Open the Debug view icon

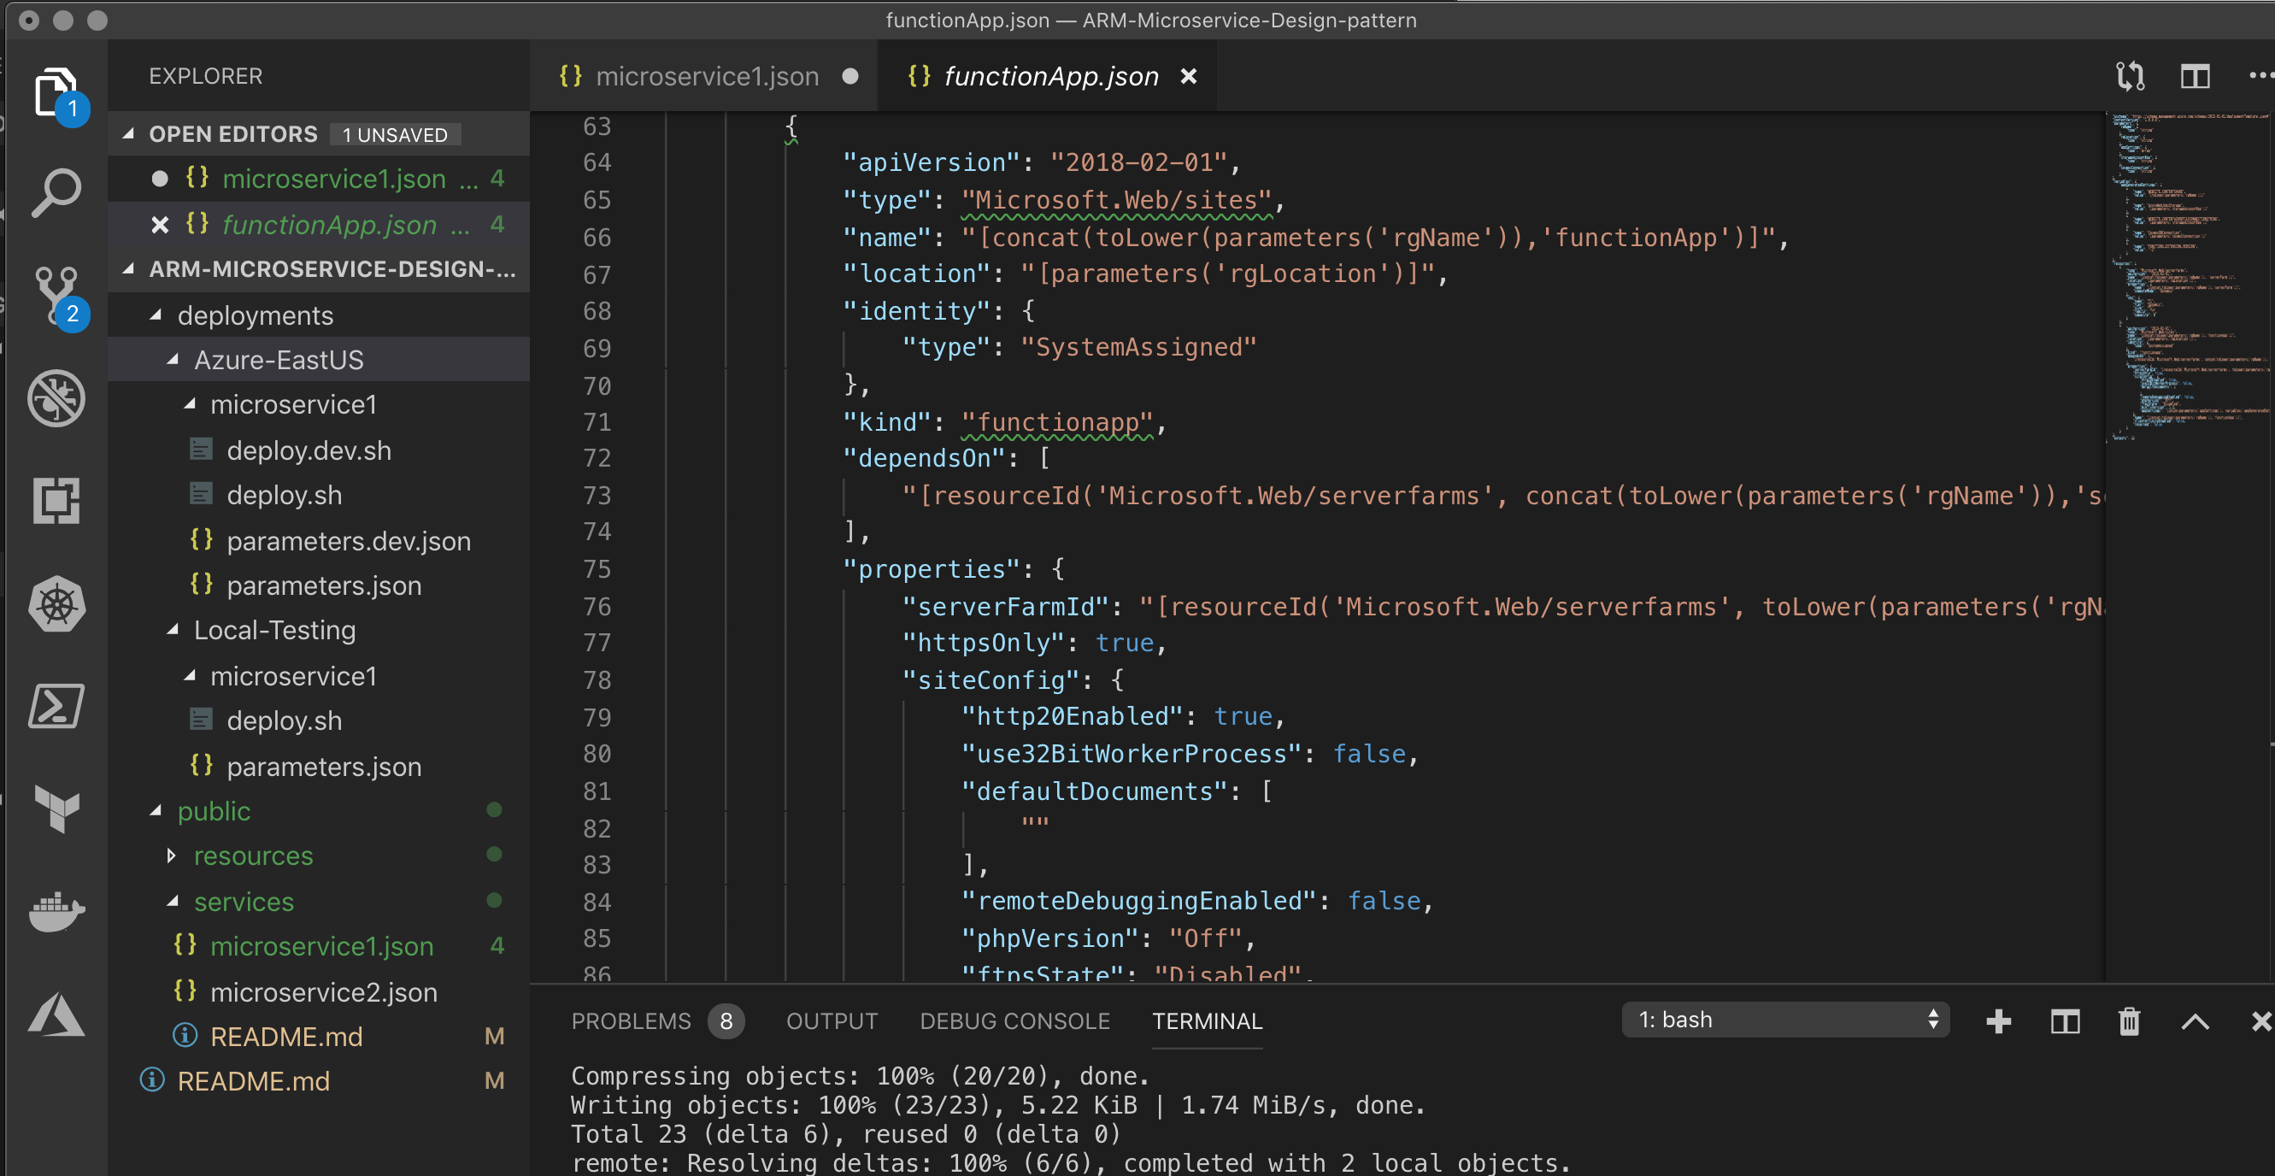pyautogui.click(x=56, y=398)
